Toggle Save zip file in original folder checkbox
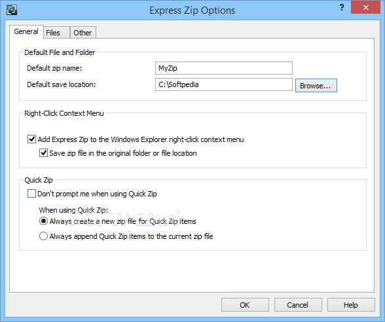Viewport: 385px width, 322px height. (43, 153)
